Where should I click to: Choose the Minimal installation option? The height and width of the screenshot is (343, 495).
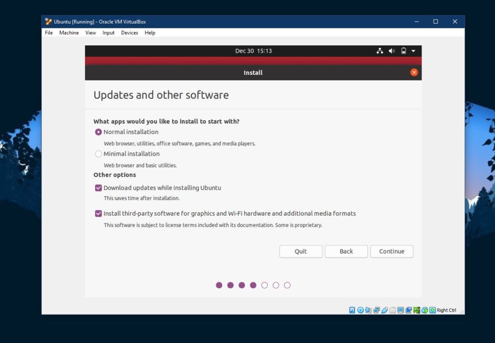point(99,154)
